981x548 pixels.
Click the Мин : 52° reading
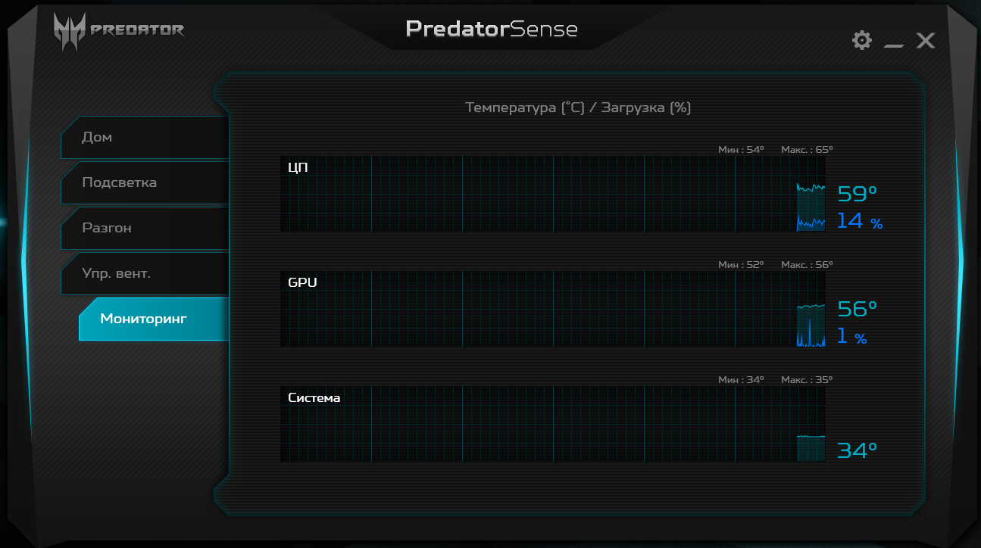(741, 265)
